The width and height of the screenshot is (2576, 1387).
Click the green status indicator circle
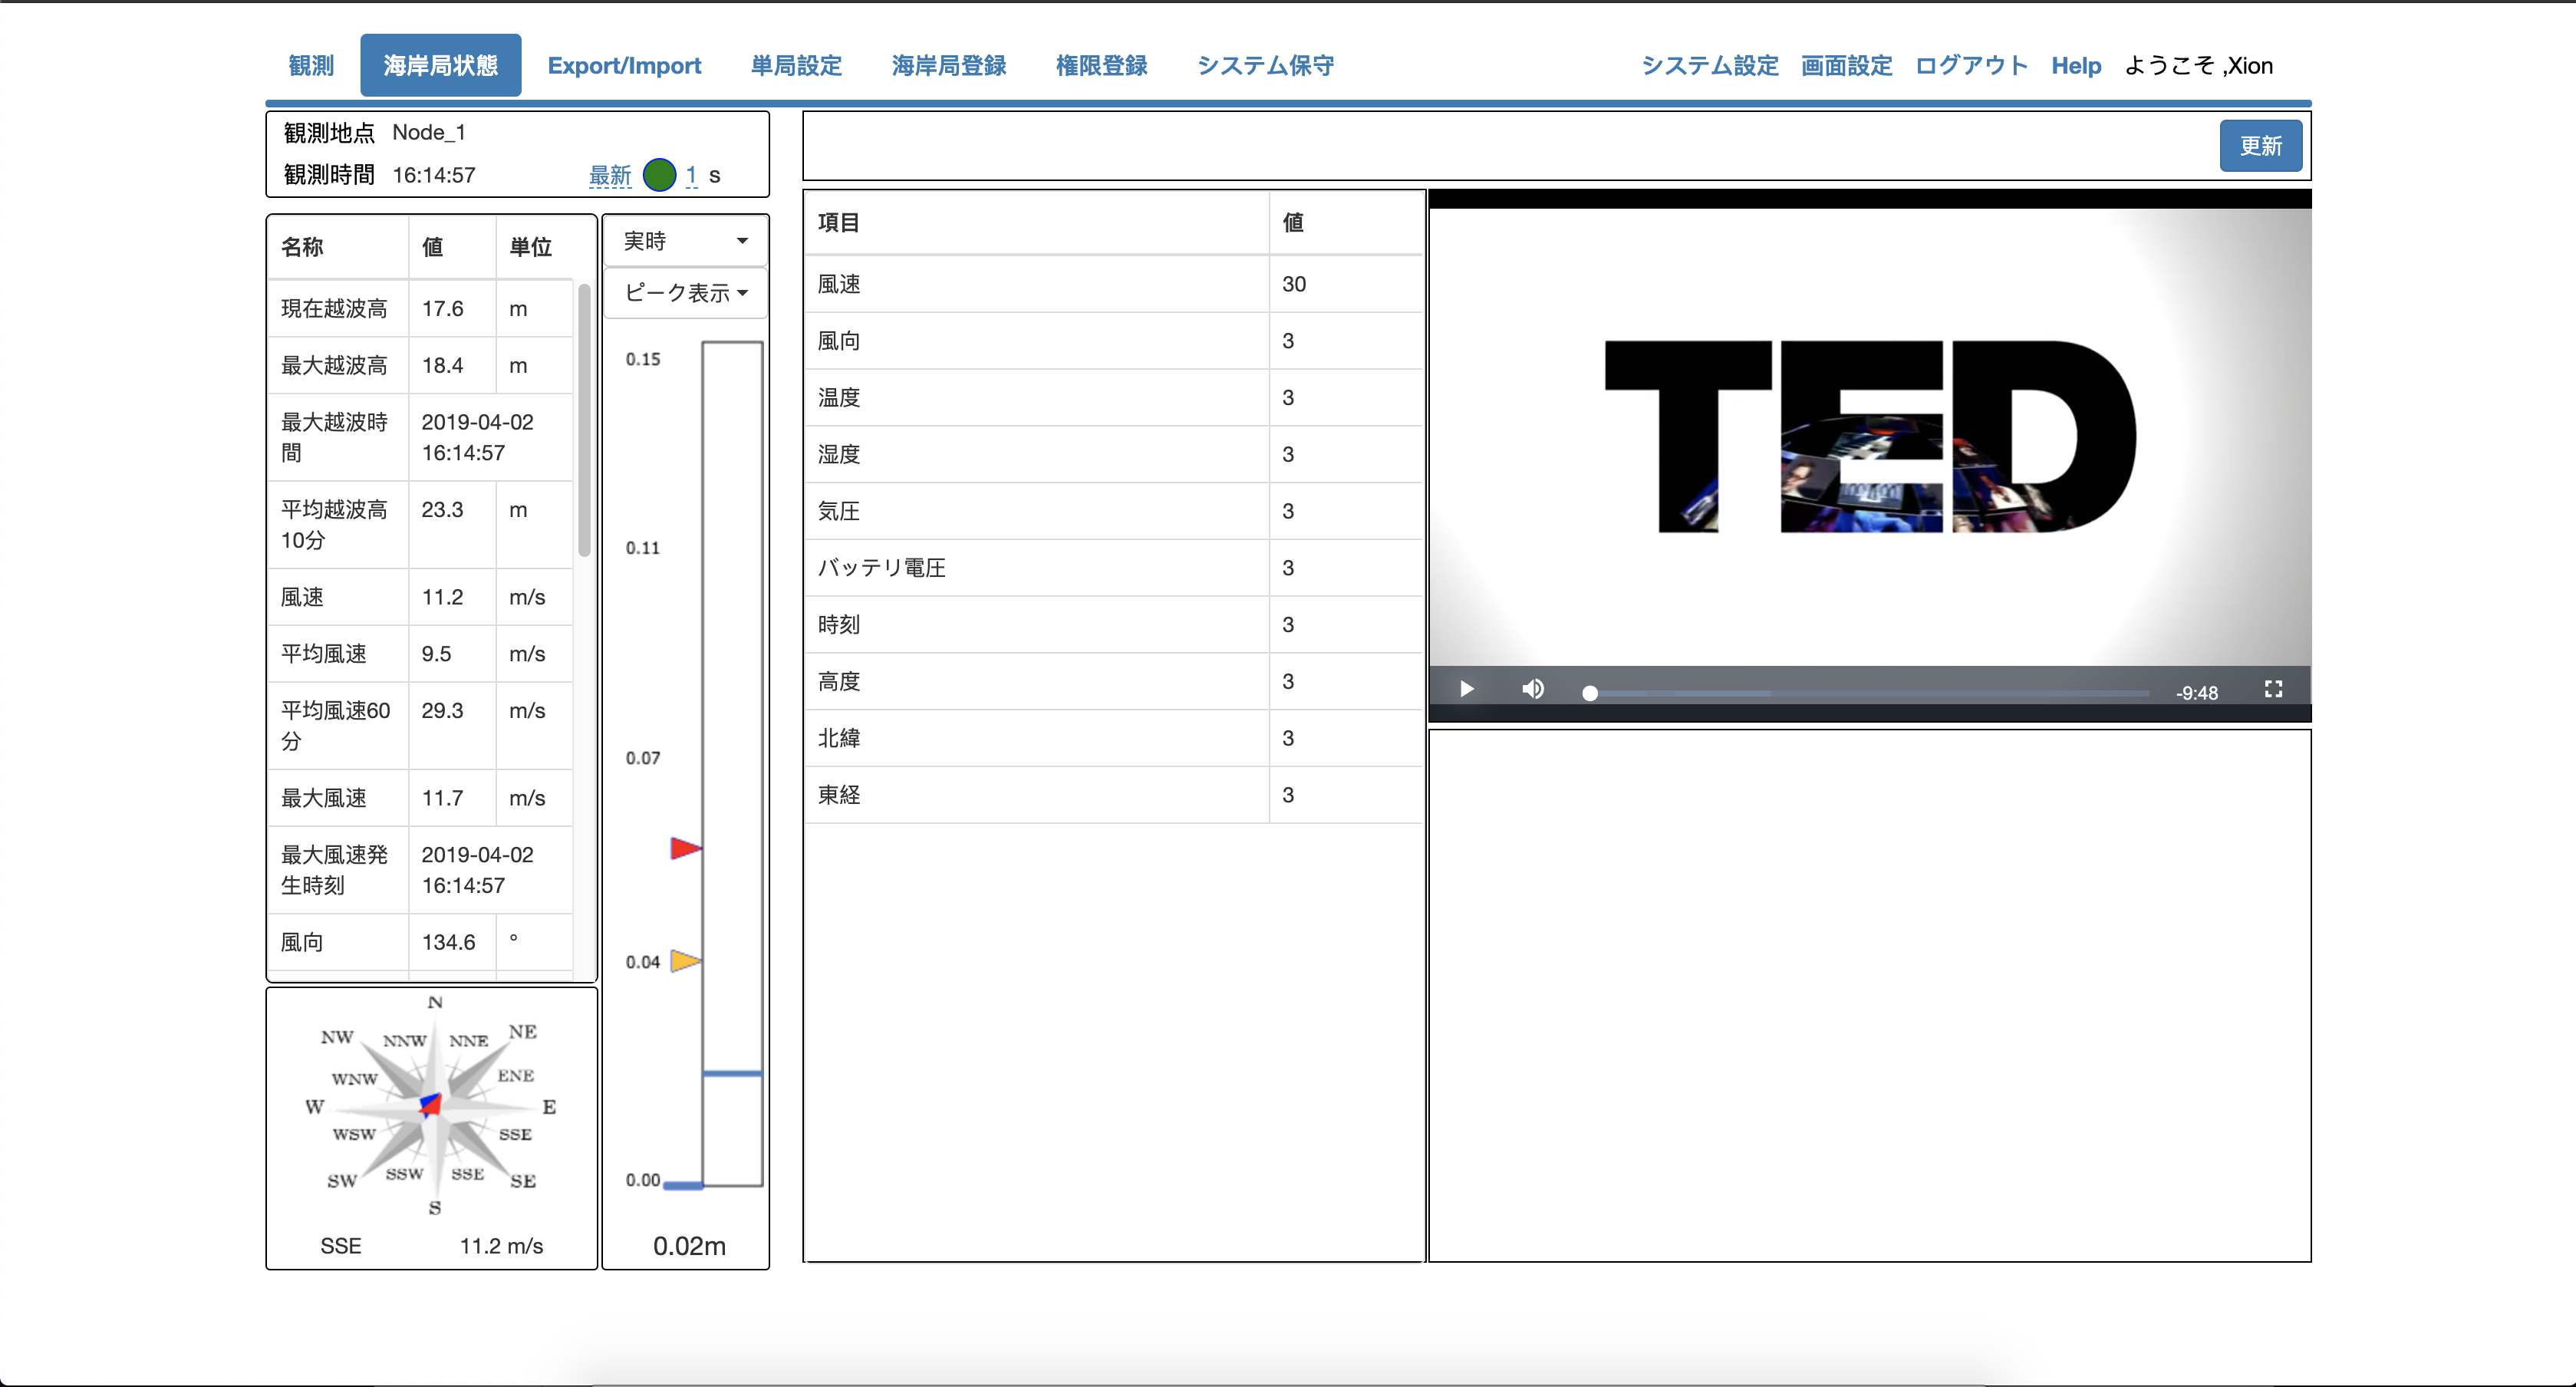[x=659, y=175]
